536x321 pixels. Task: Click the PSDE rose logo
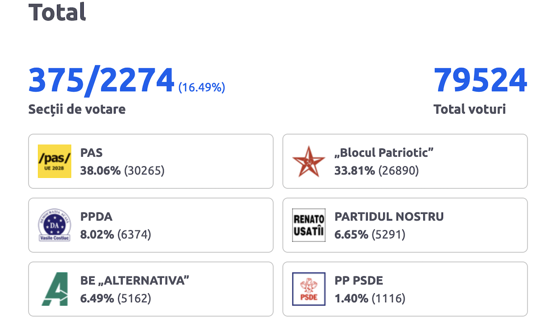[309, 289]
